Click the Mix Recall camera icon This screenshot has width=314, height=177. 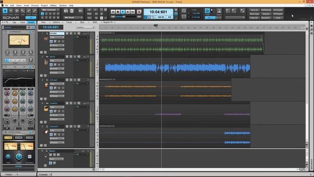[66, 11]
